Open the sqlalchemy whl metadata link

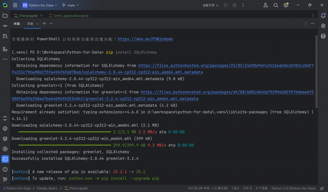[163, 69]
